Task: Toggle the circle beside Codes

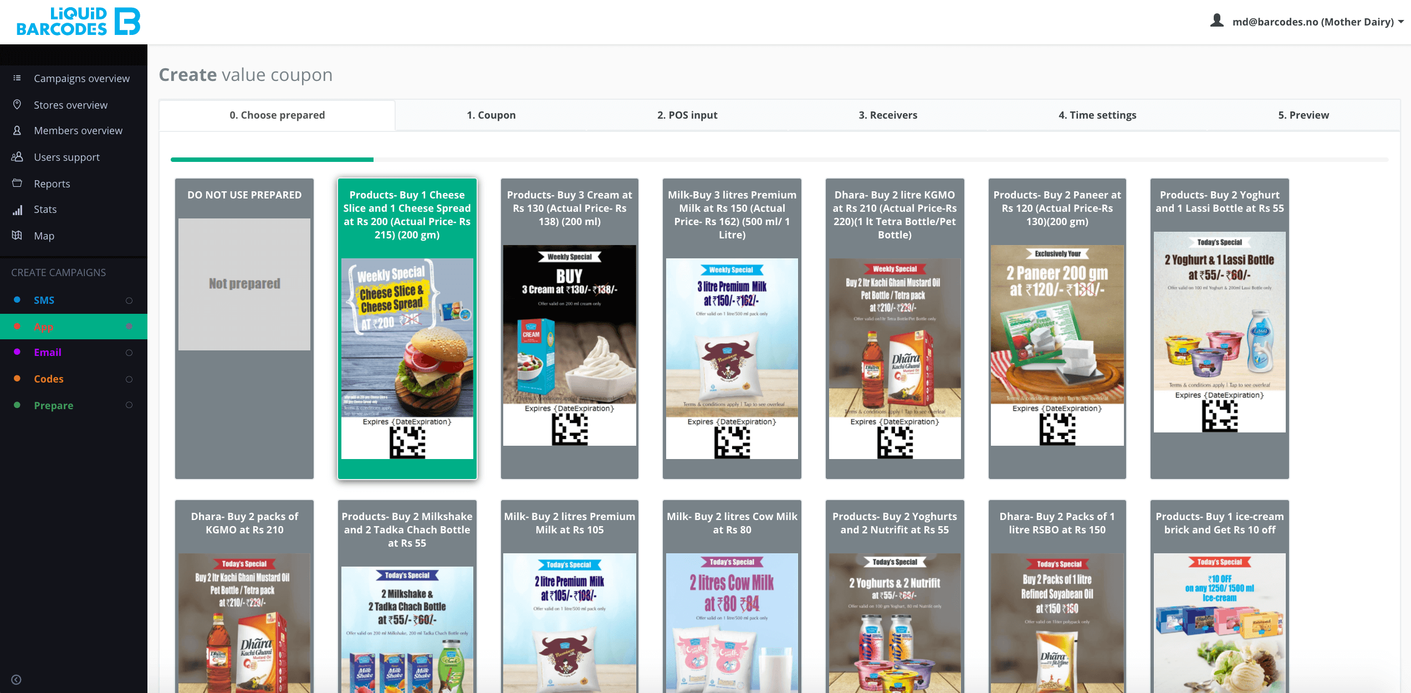Action: [x=129, y=379]
